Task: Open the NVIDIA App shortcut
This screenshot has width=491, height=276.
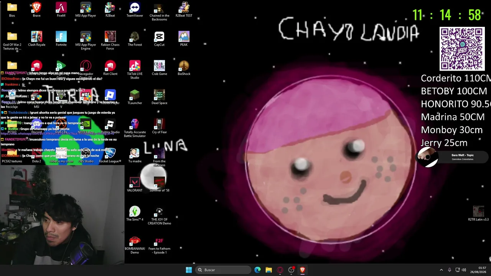Action: click(x=86, y=126)
